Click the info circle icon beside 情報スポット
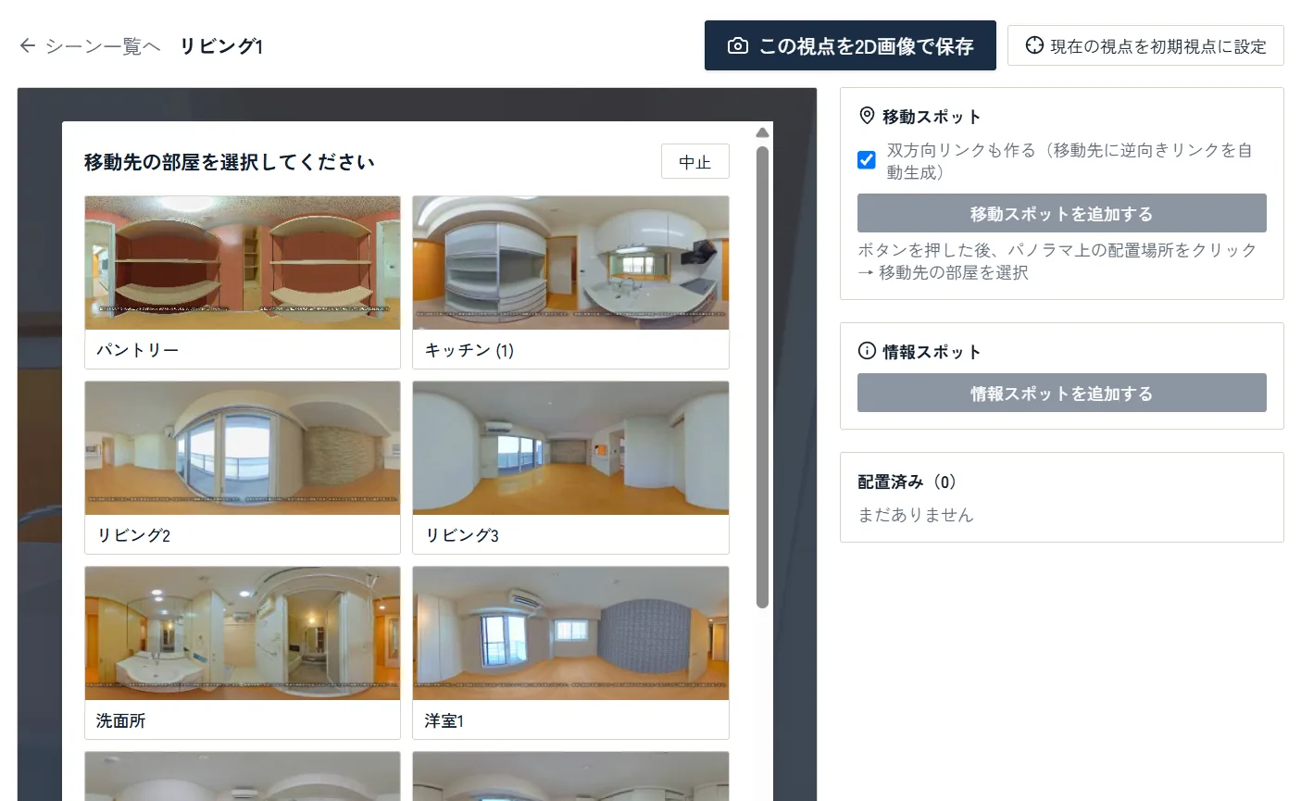 click(867, 351)
